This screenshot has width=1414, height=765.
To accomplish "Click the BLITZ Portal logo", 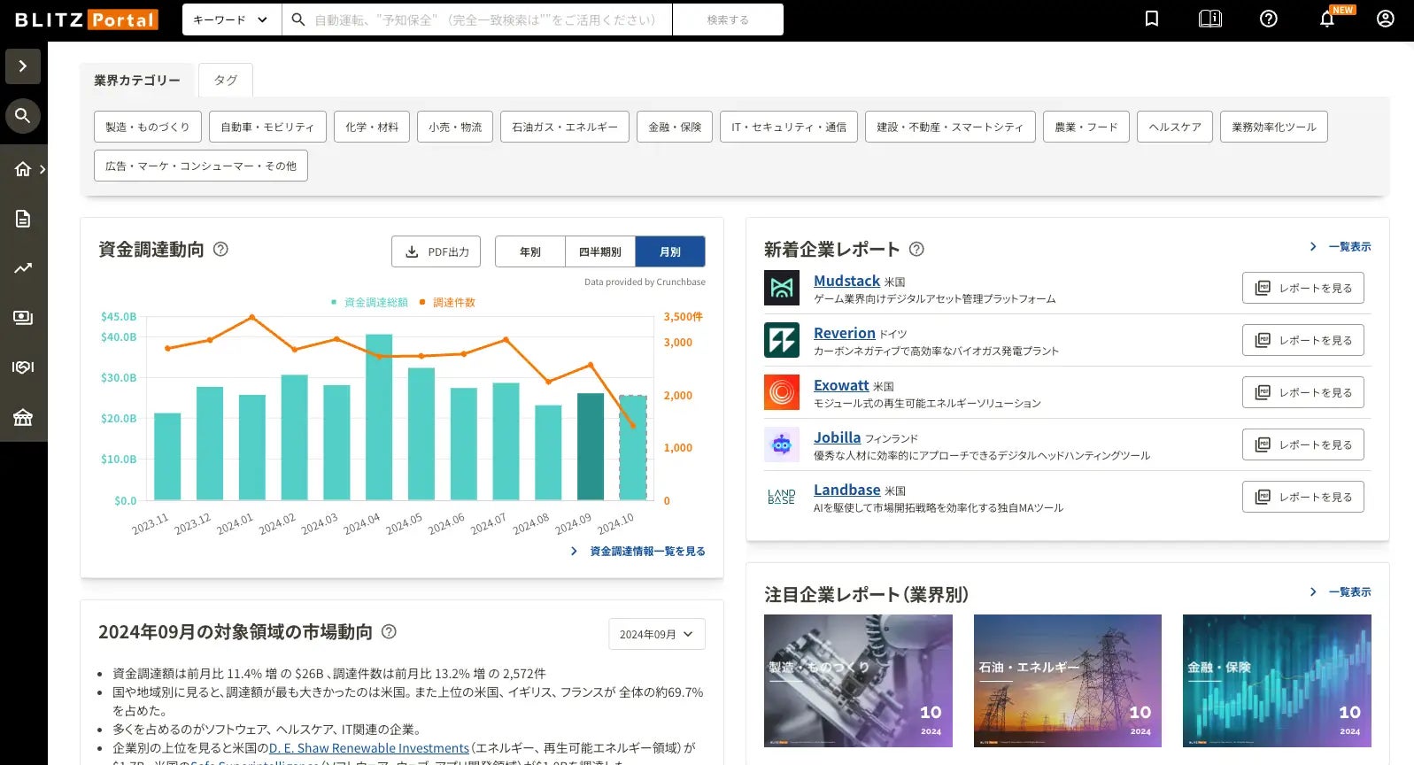I will tap(87, 19).
